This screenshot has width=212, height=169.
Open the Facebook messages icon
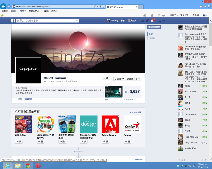pos(148,21)
